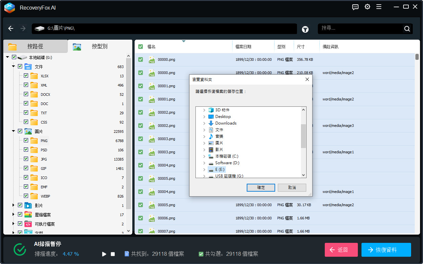This screenshot has height=264, width=423.
Task: Collapse the 圖片 category tree node
Action: pos(14,132)
